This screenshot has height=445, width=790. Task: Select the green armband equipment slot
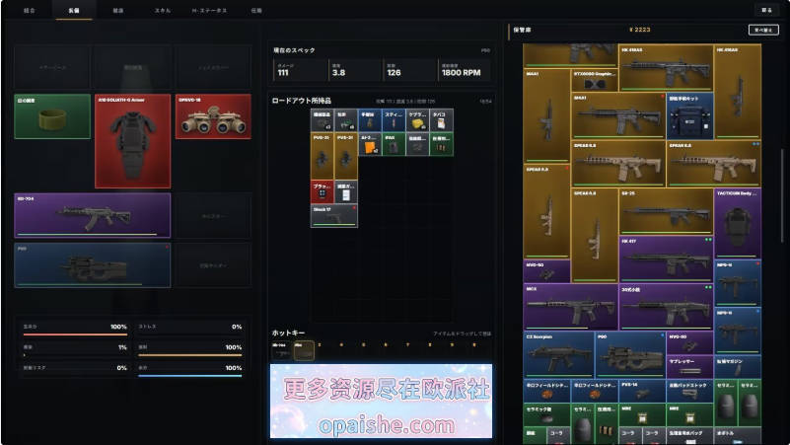tap(52, 116)
